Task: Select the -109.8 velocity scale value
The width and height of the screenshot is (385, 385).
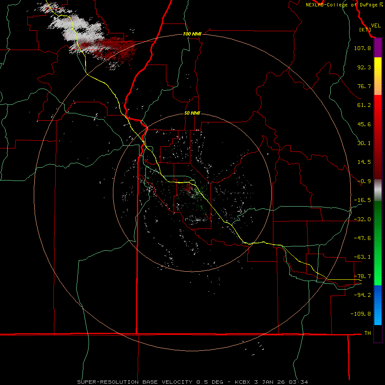Action: point(361,314)
